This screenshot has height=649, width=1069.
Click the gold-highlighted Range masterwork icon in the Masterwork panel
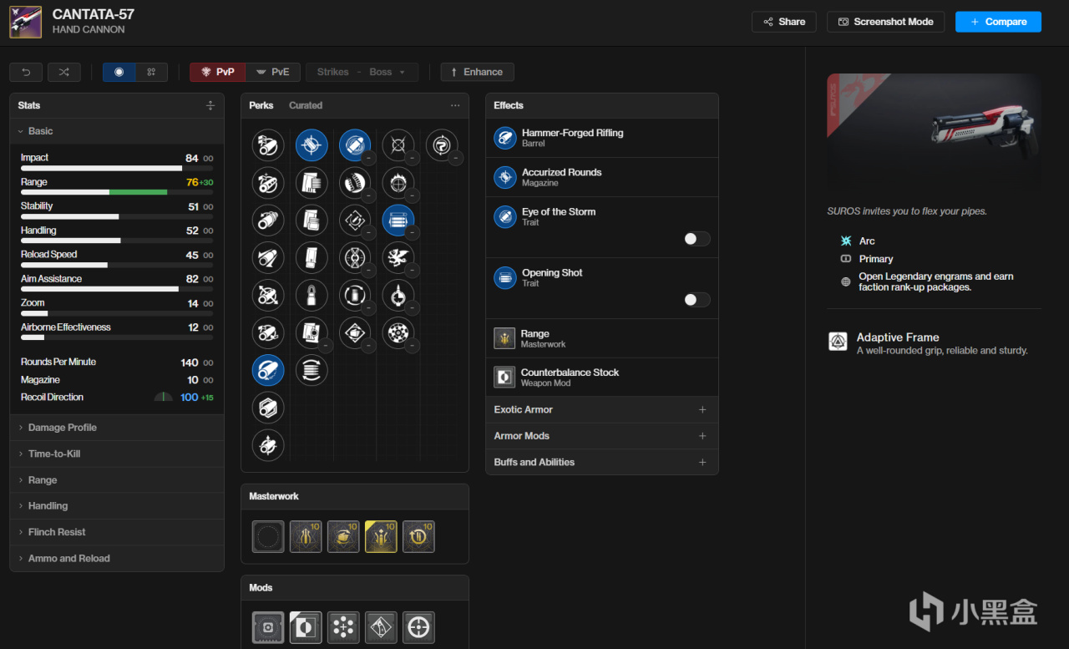(x=381, y=536)
